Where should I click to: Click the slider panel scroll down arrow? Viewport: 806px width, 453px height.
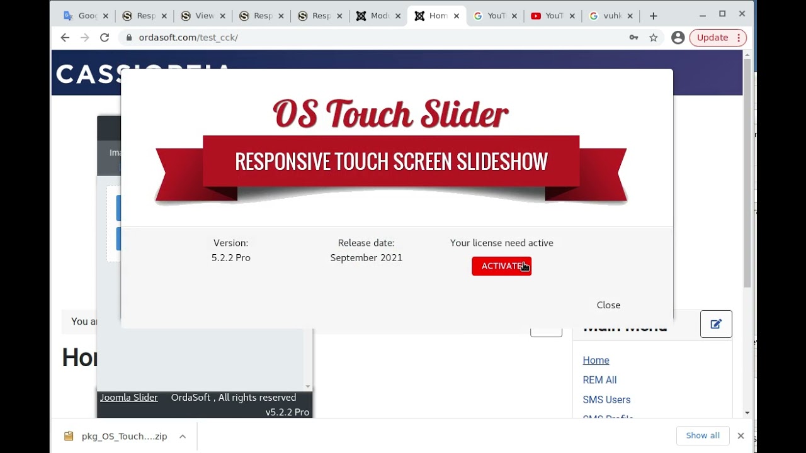pos(308,386)
